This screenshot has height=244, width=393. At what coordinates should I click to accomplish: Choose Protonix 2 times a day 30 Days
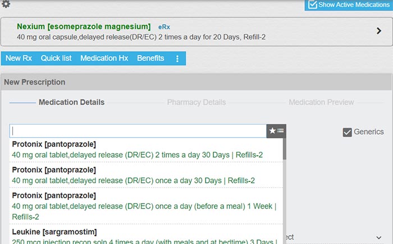coord(137,150)
